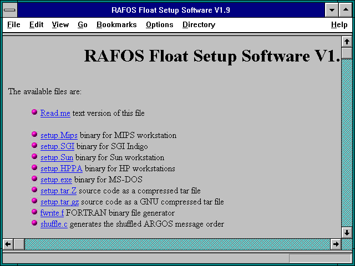Click the text 'binary for Sun workstation'
Viewport: 355px width, 266px height.
click(120, 157)
